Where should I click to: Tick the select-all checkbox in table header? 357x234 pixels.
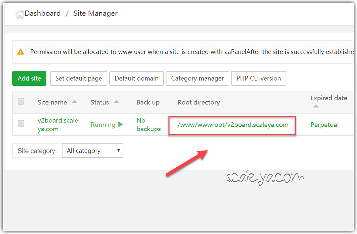21,102
